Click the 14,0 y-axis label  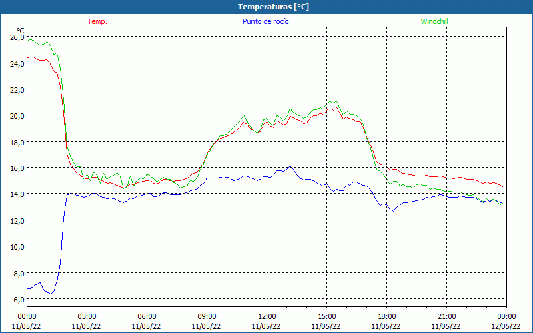click(17, 194)
